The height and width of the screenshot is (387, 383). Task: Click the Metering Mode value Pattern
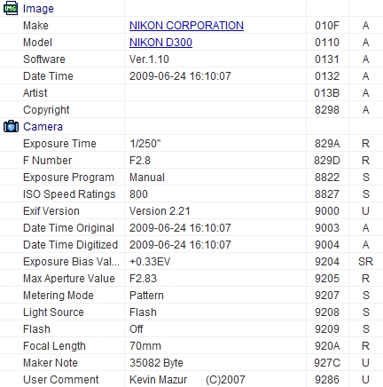pyautogui.click(x=146, y=296)
